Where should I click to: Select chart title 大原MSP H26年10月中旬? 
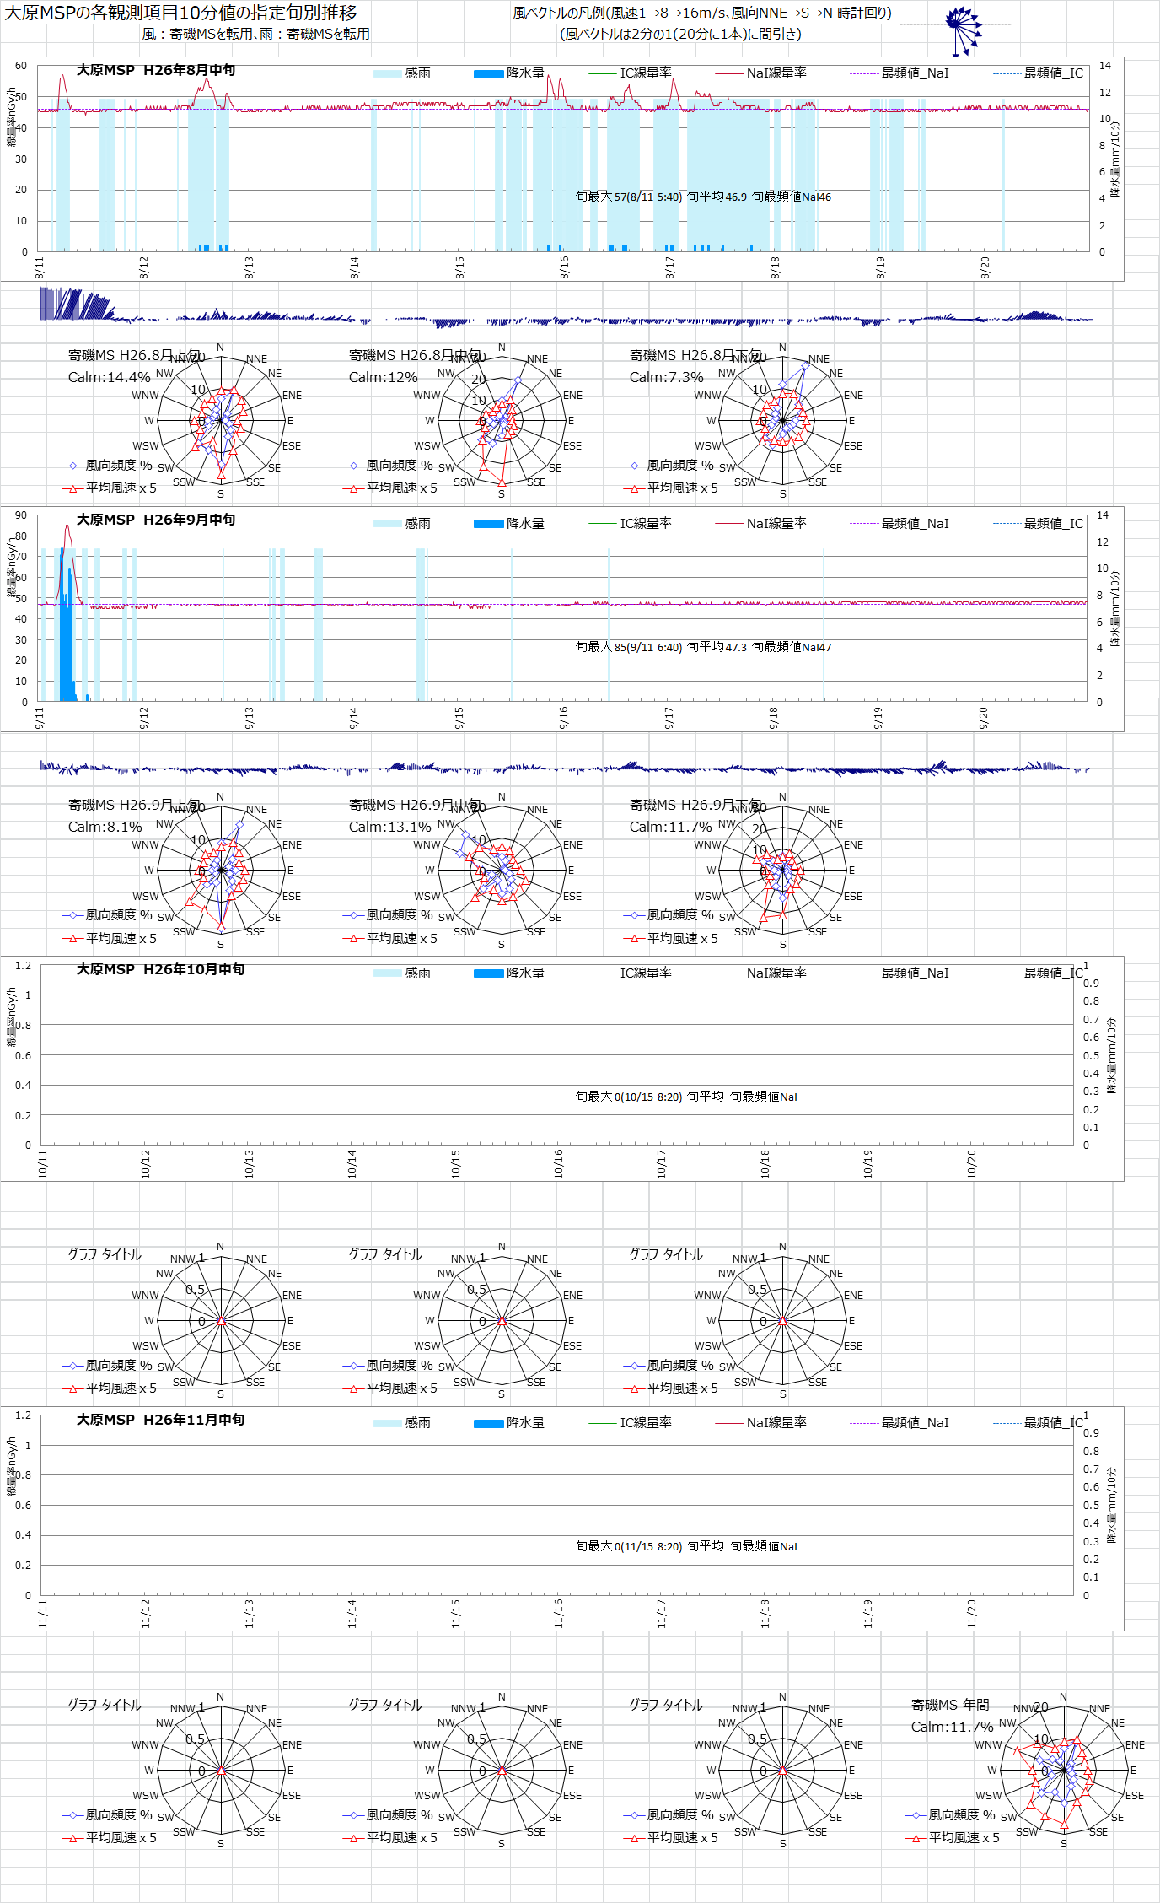tap(160, 969)
